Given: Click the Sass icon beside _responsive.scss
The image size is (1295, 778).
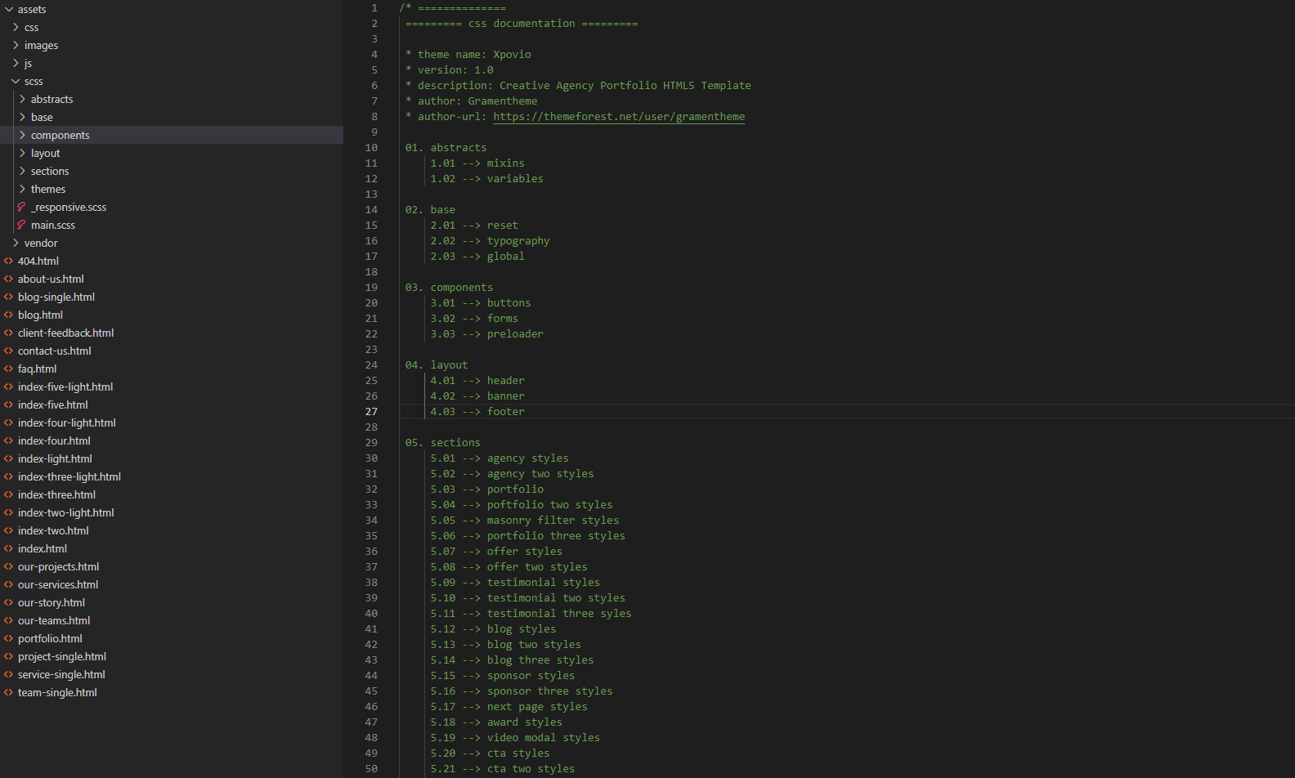Looking at the screenshot, I should [x=21, y=208].
